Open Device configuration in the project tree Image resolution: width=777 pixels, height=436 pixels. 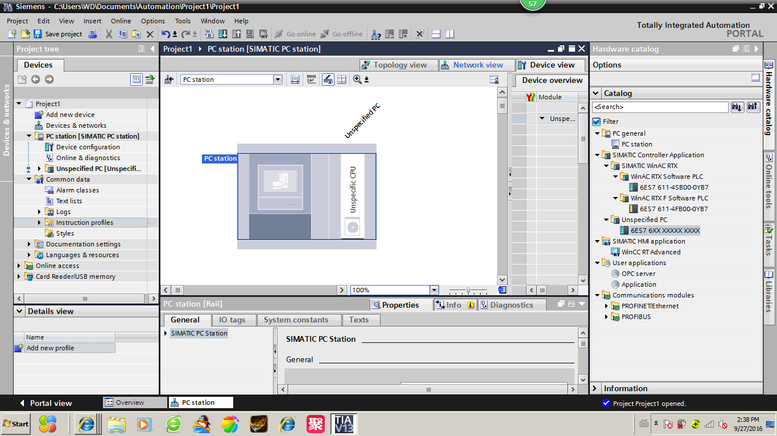coord(88,147)
